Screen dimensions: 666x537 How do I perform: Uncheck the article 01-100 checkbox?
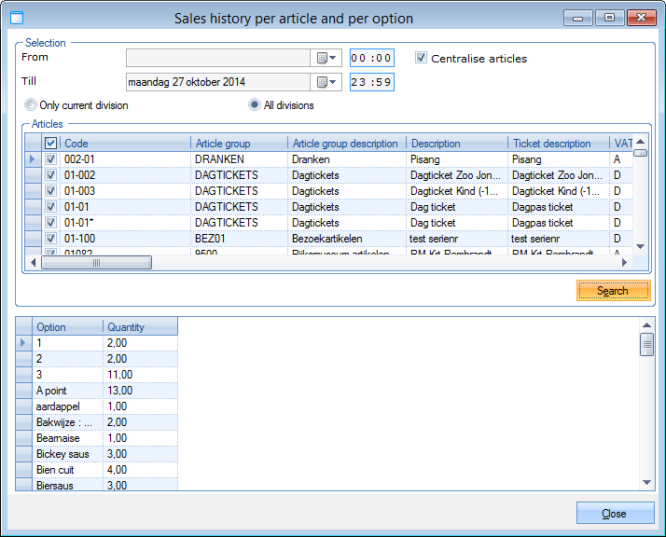(x=51, y=239)
